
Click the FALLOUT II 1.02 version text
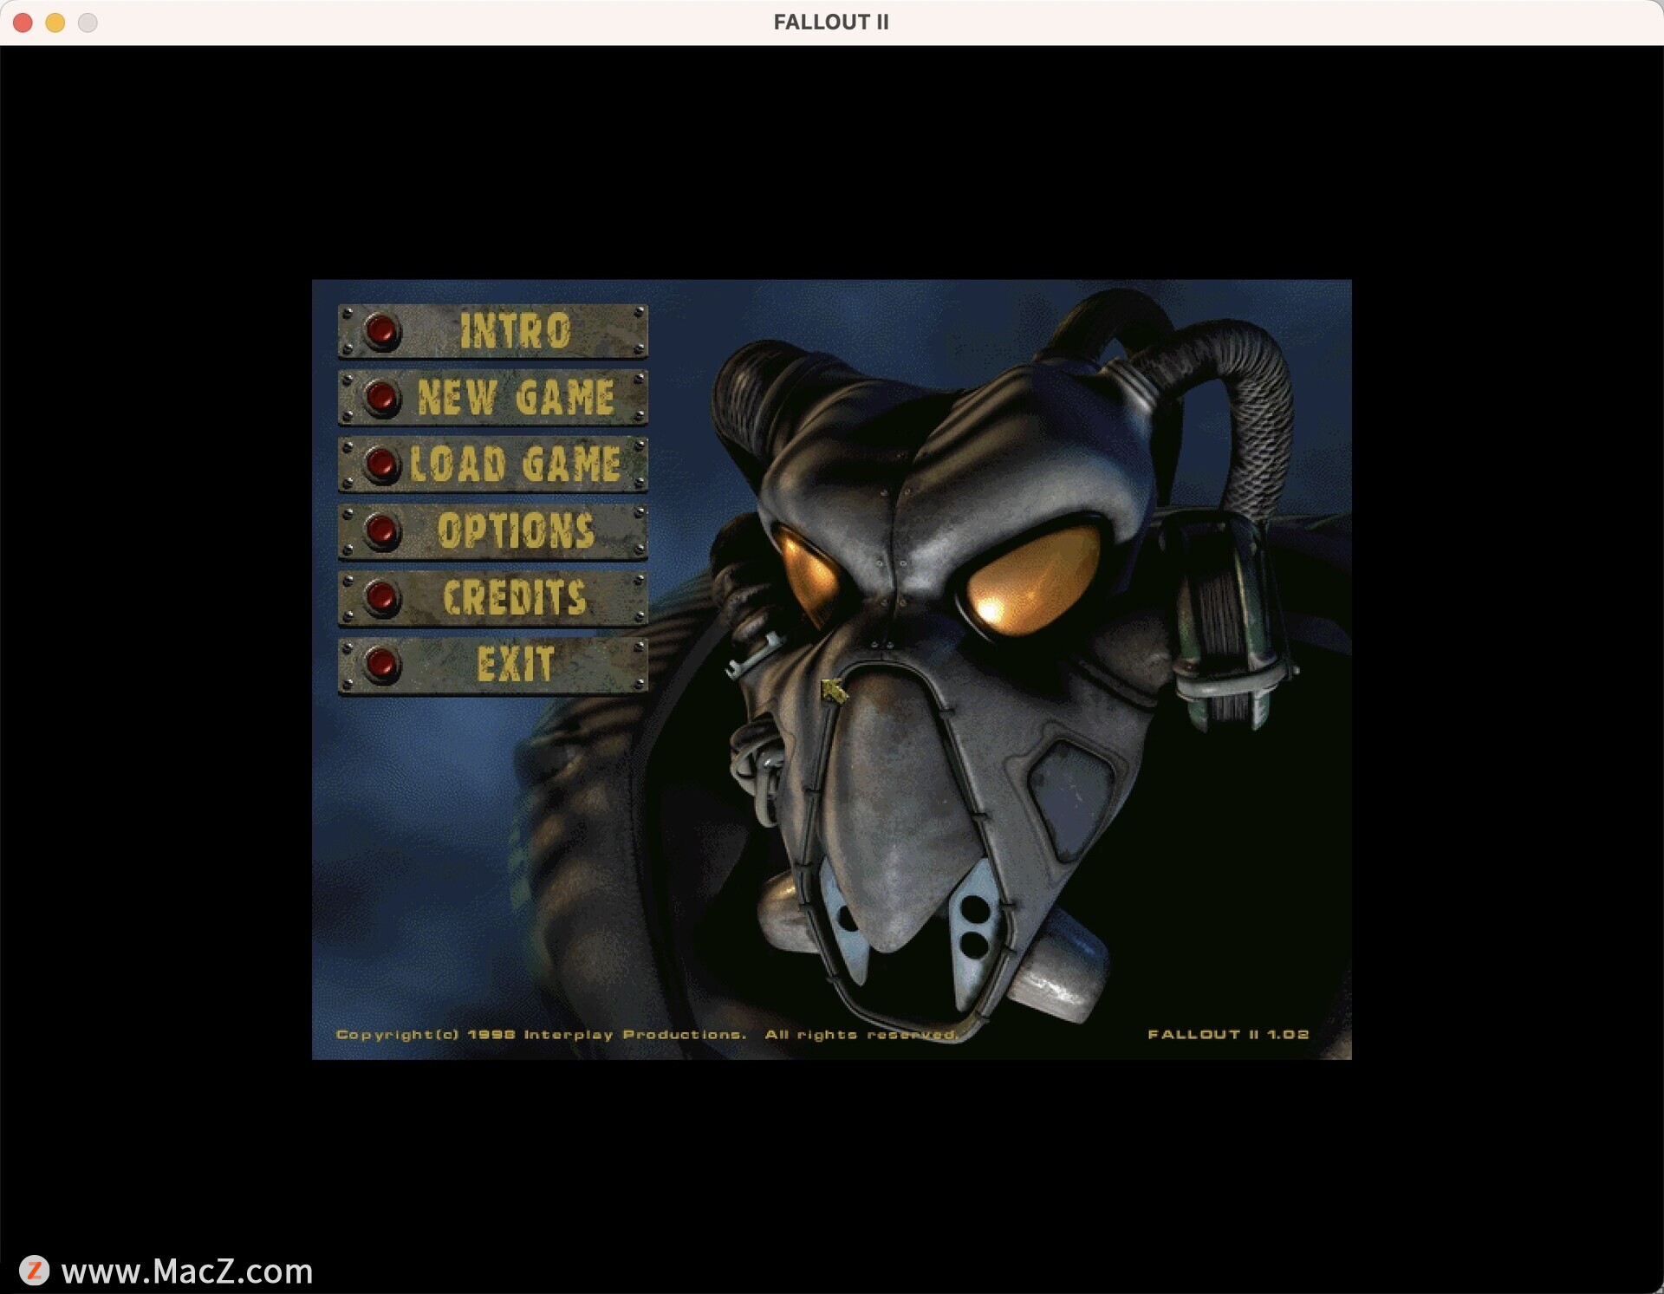click(x=1227, y=1034)
